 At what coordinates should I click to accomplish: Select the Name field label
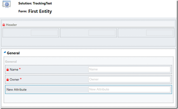click(14, 70)
